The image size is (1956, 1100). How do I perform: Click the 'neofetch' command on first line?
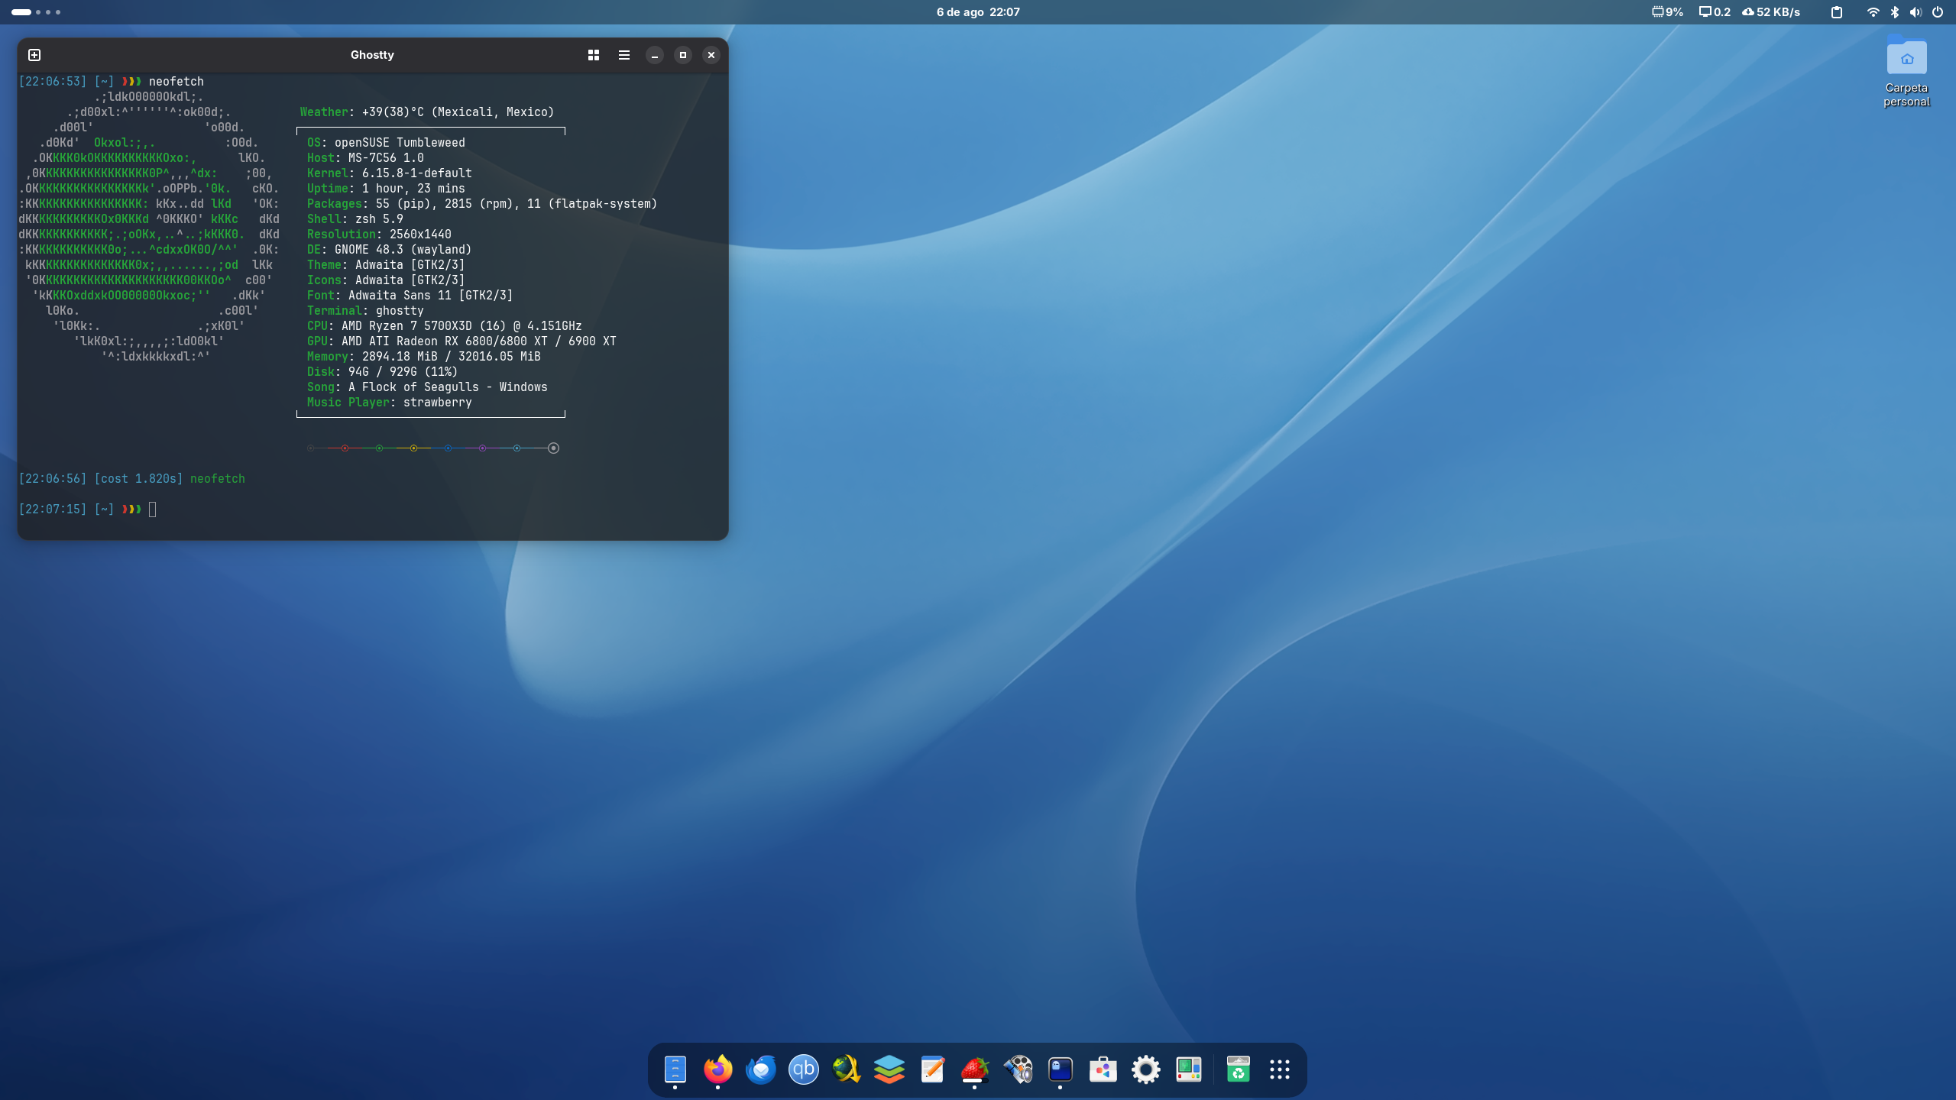[176, 82]
